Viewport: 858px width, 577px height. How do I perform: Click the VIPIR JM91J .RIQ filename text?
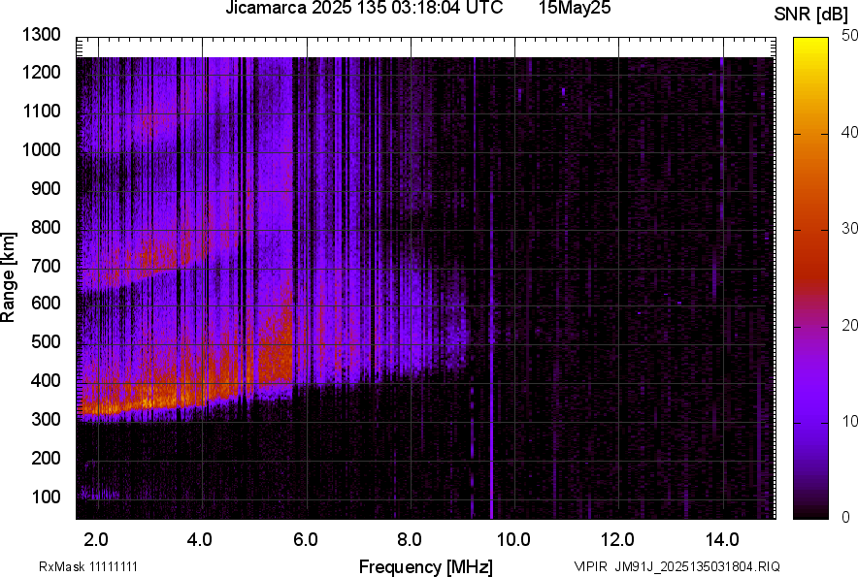[x=676, y=566]
